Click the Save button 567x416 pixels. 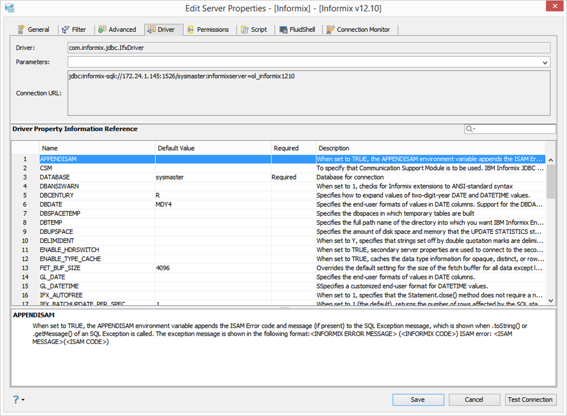pyautogui.click(x=418, y=400)
